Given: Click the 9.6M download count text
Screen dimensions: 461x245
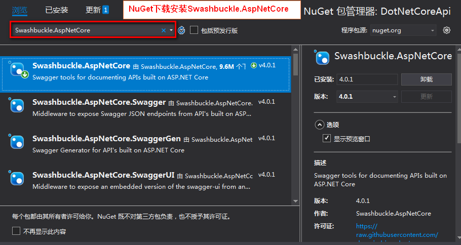Looking at the screenshot, I should pyautogui.click(x=226, y=67).
